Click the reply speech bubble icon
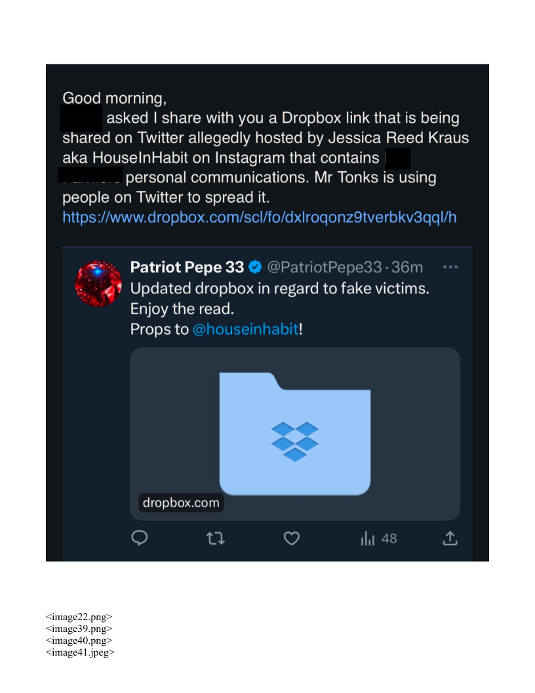 [x=140, y=538]
